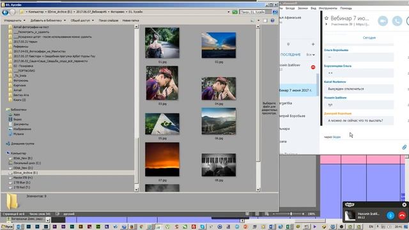Viewport: 409px width, 230px height.
Task: Select the 01.jpg thumbnail
Action: (x=162, y=43)
